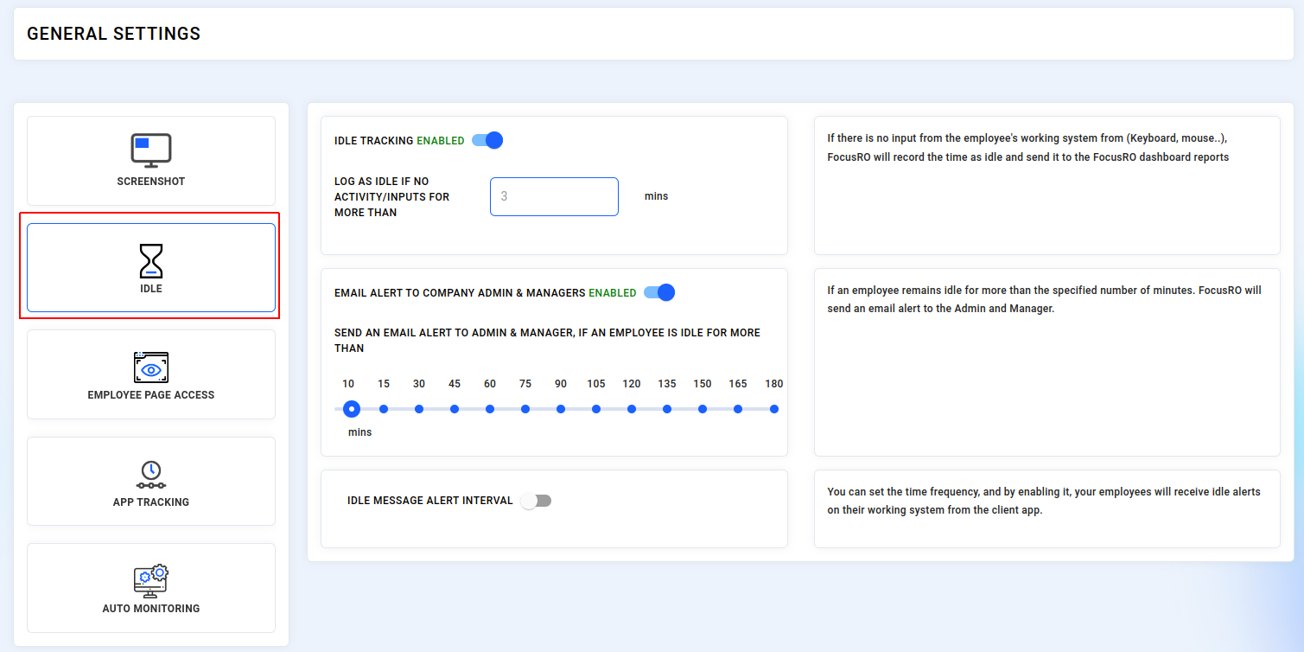This screenshot has height=652, width=1304.
Task: Turn off Email Alert to Admin toggle
Action: click(659, 292)
